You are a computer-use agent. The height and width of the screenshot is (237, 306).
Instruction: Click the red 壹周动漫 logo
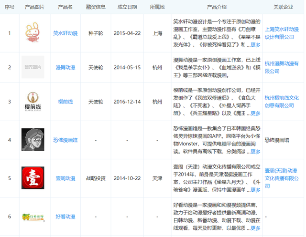(33, 178)
